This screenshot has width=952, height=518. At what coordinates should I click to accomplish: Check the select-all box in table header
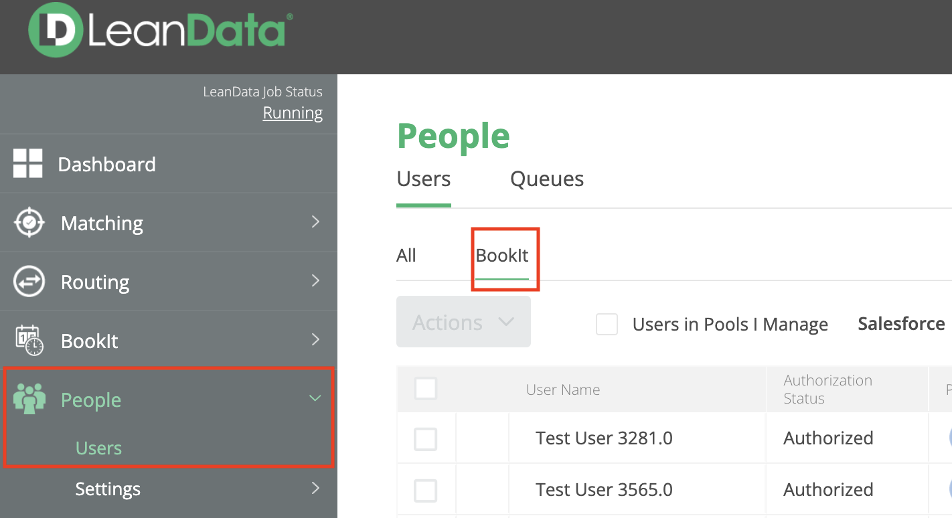point(426,388)
